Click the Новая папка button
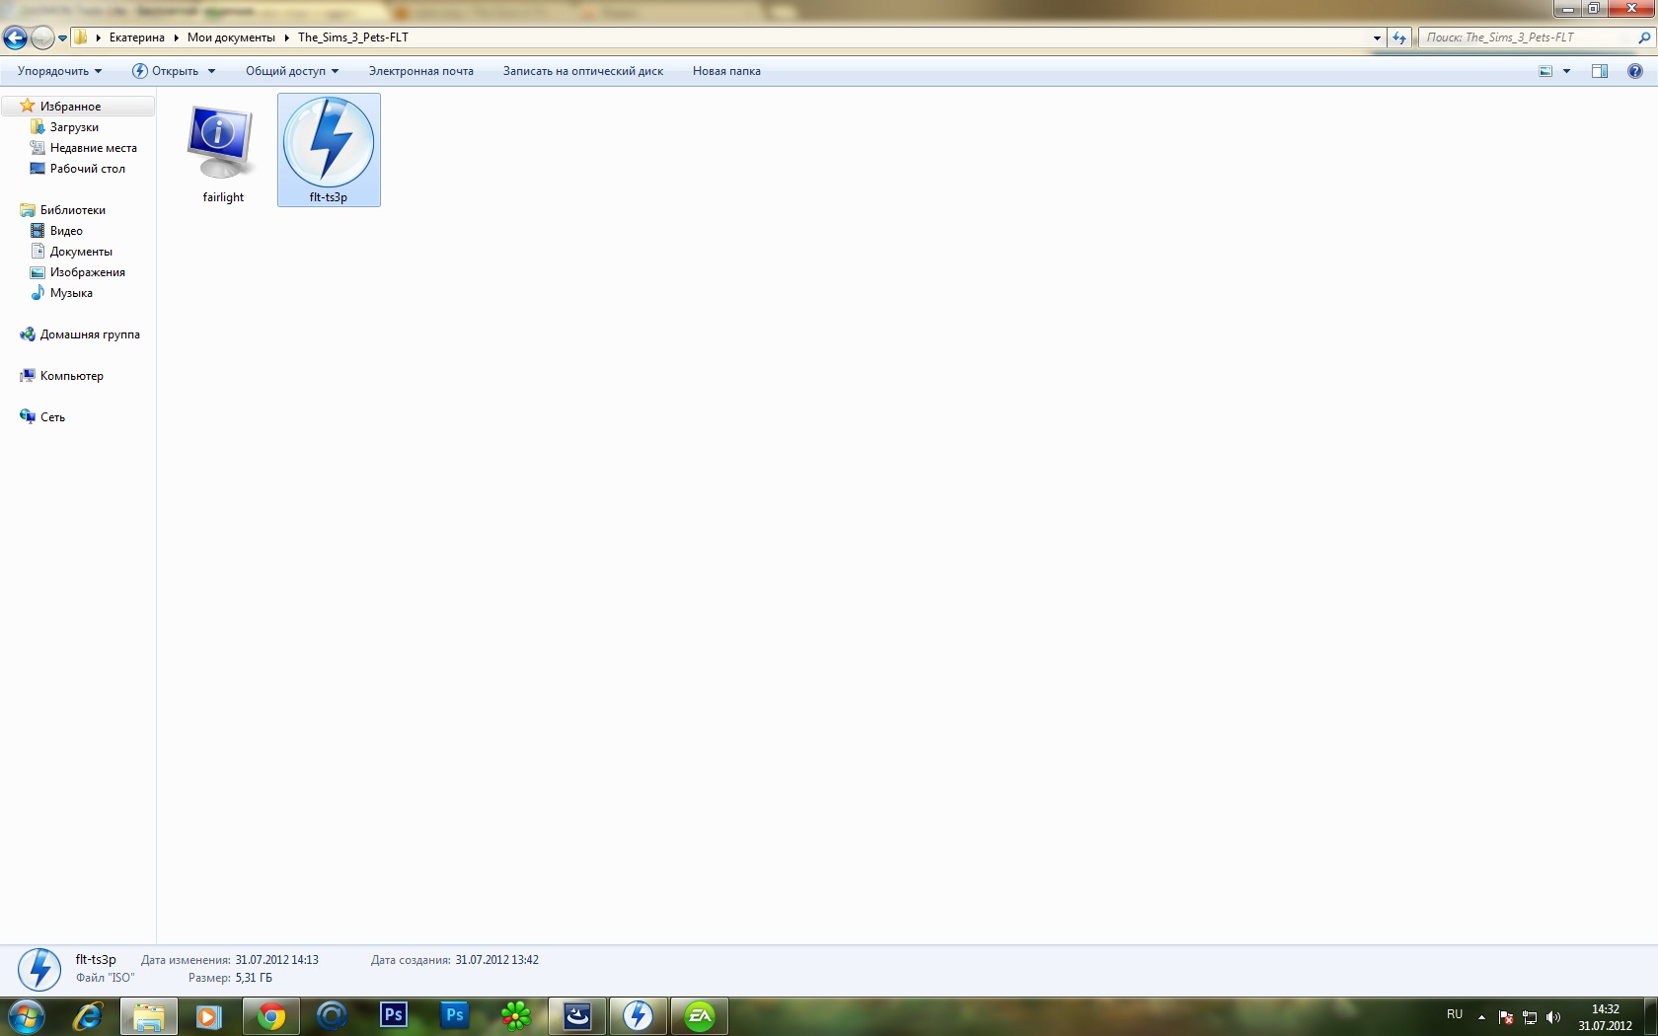1658x1036 pixels. coord(726,71)
